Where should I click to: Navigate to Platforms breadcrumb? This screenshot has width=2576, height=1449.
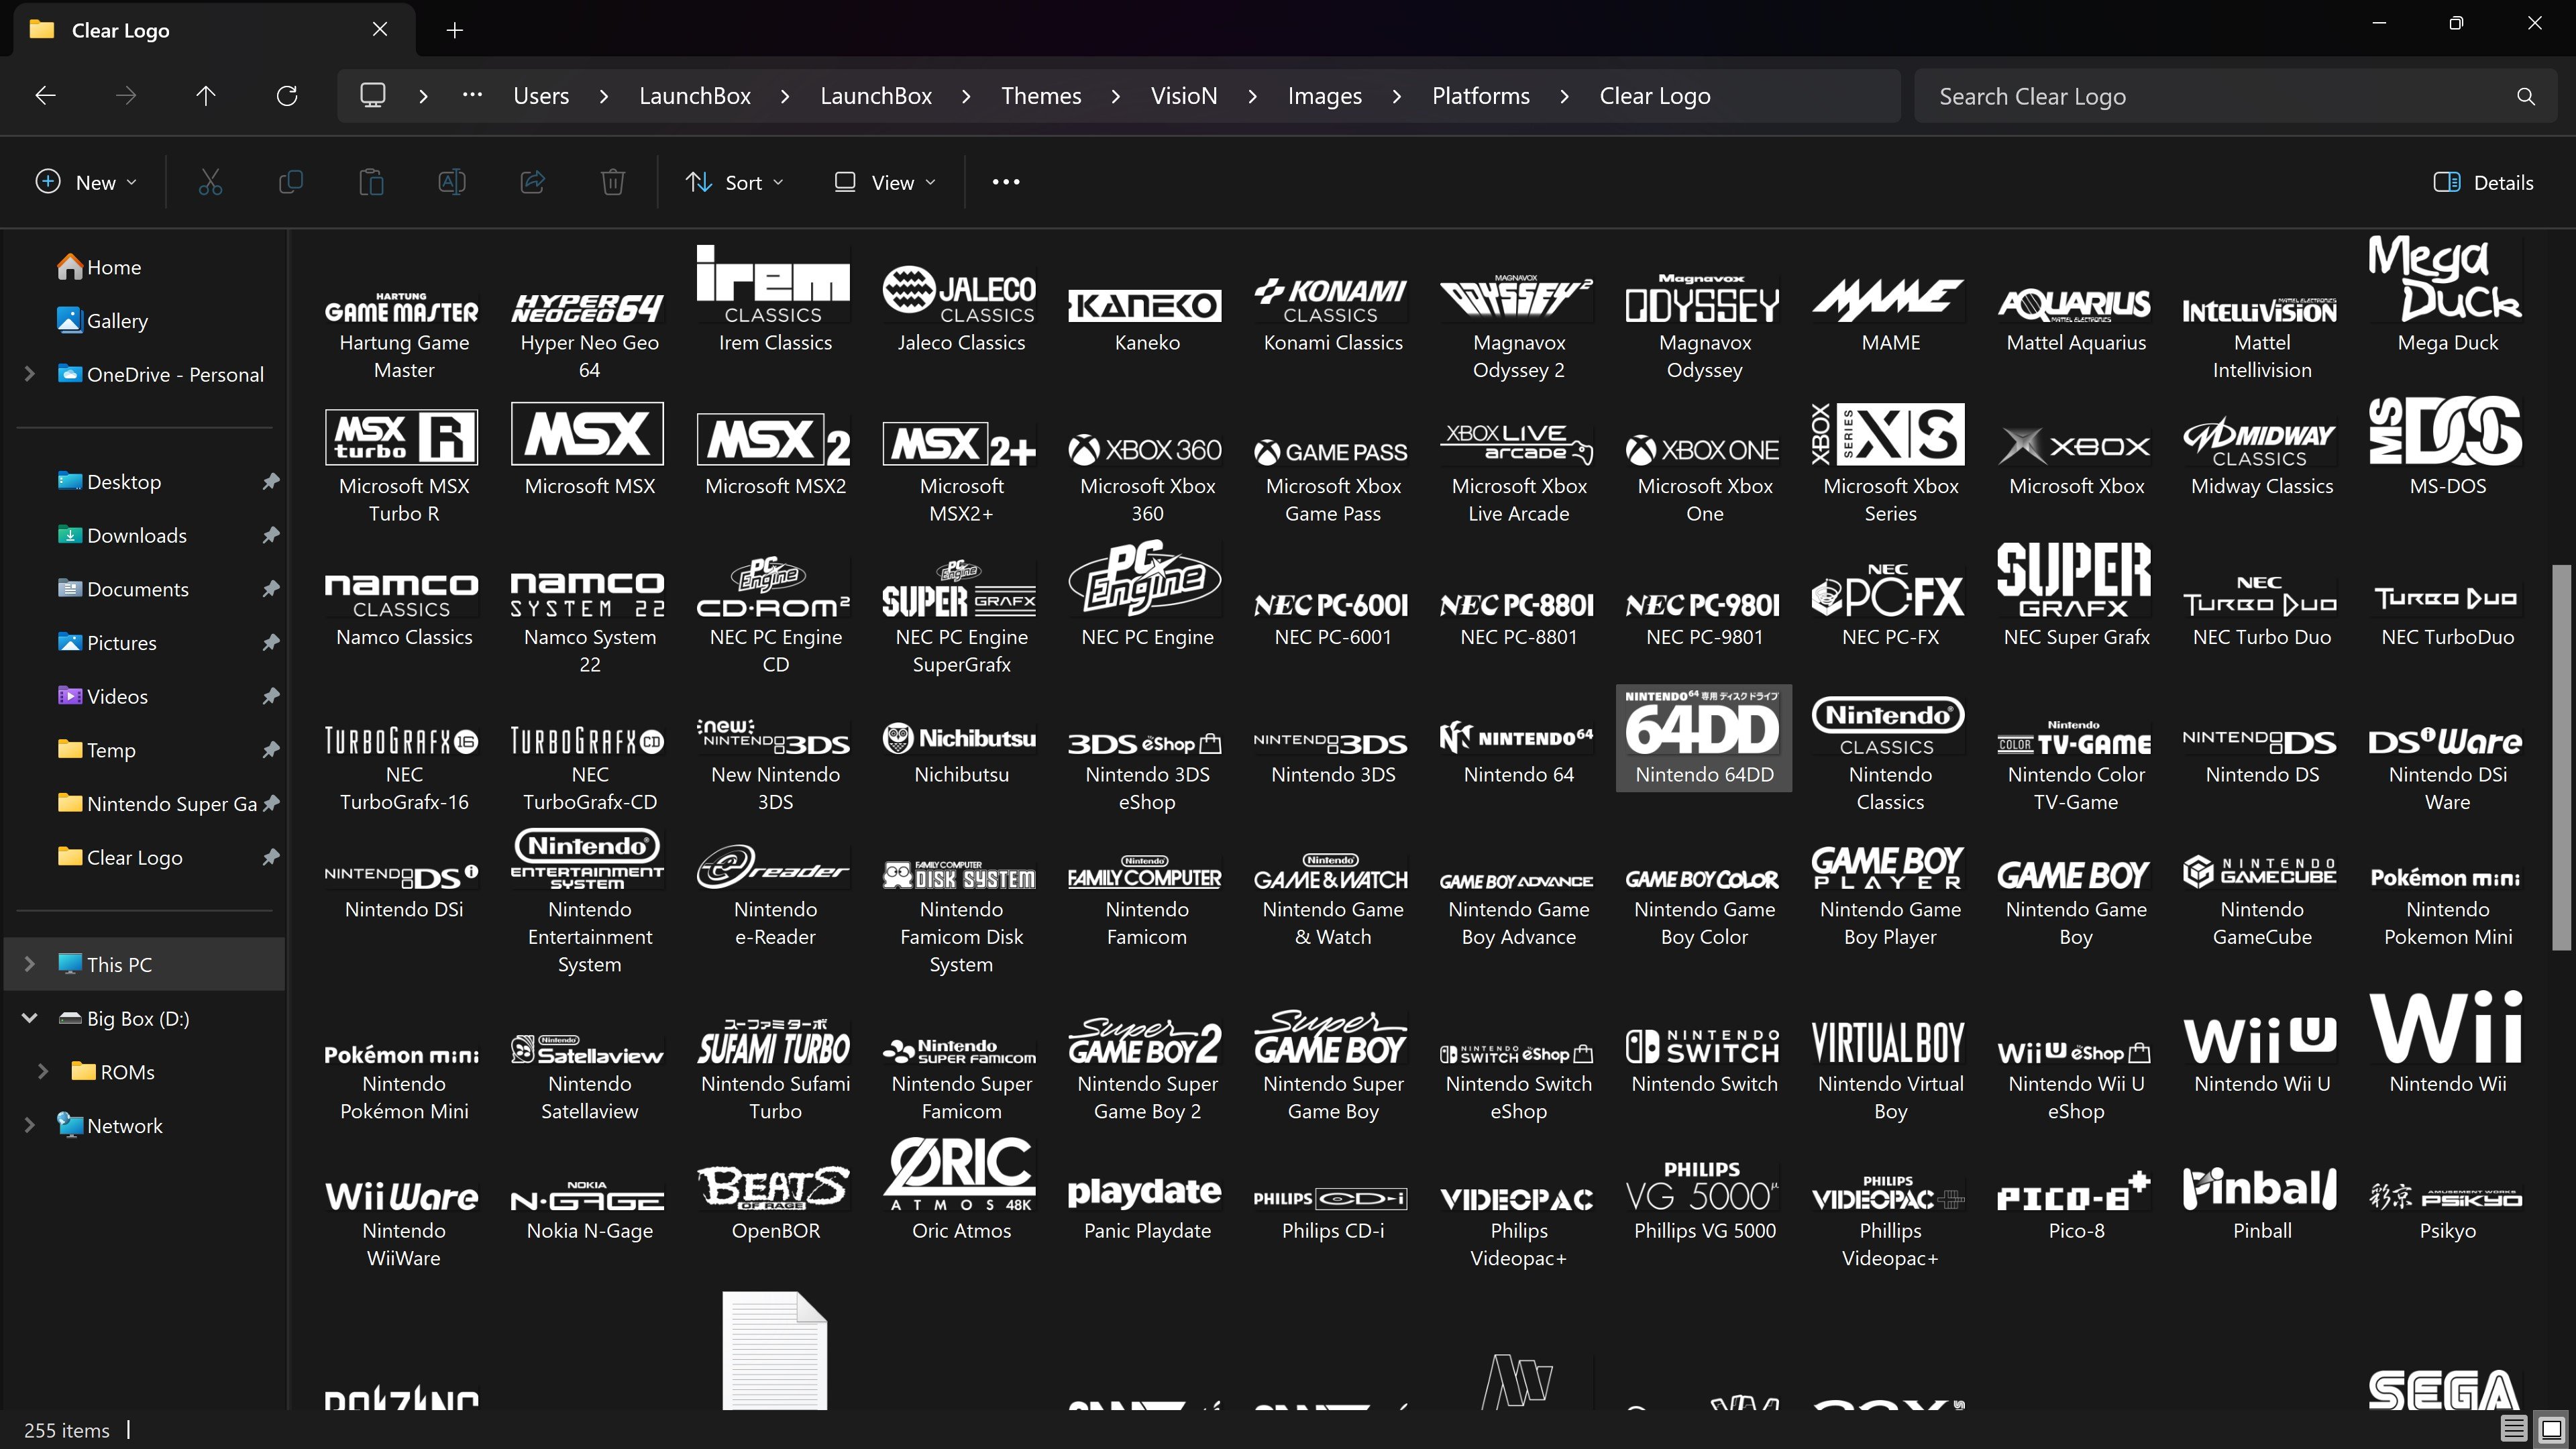(1480, 96)
